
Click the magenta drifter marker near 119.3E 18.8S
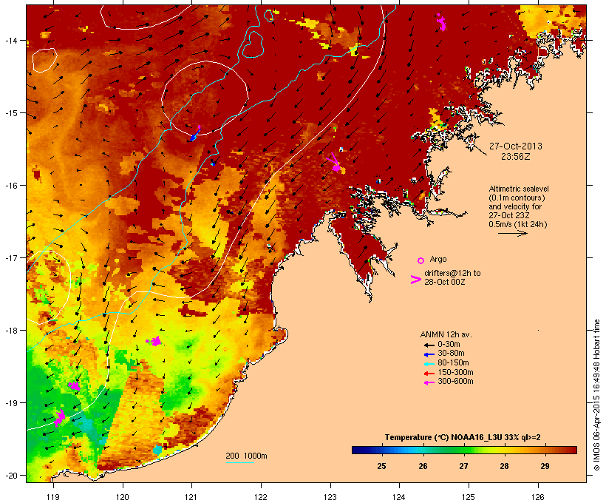tap(74, 385)
